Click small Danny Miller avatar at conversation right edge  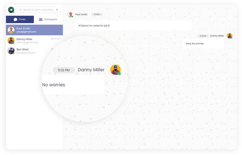[229, 36]
